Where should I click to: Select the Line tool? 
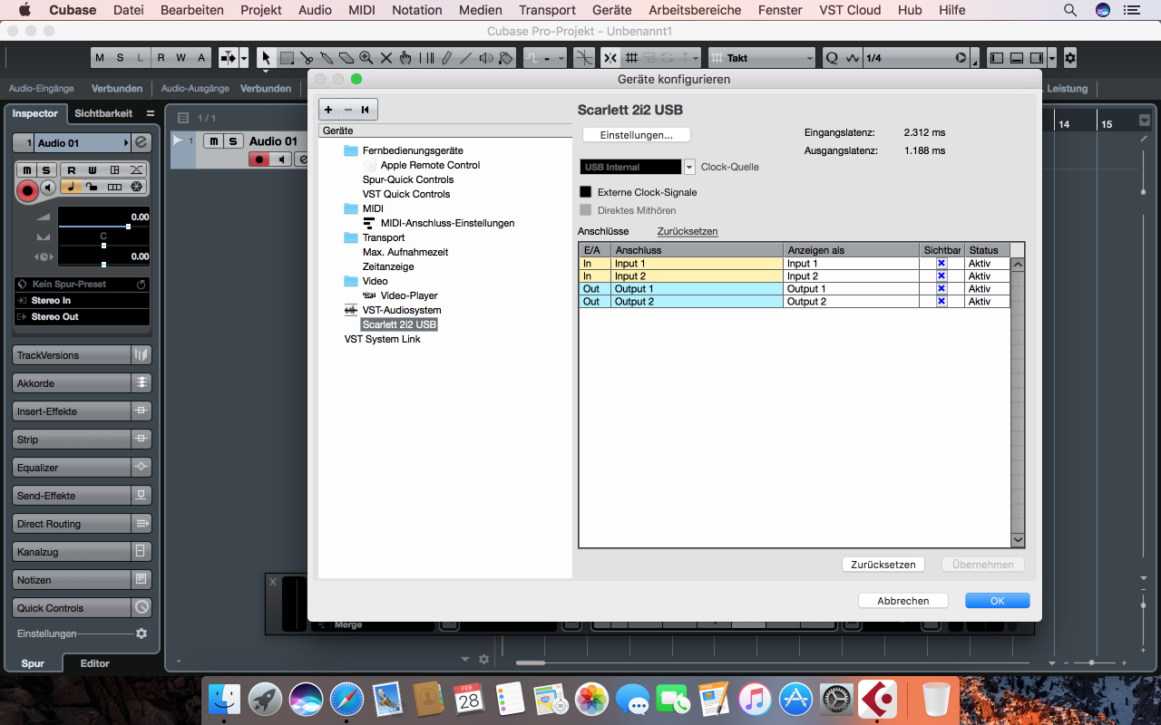[x=465, y=58]
